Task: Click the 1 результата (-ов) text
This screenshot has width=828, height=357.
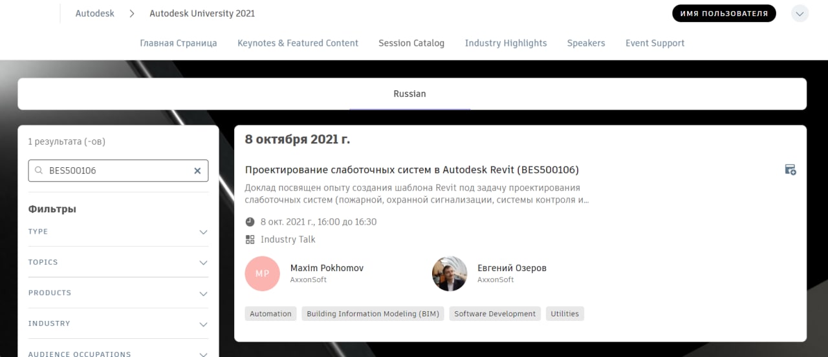Action: (x=66, y=141)
